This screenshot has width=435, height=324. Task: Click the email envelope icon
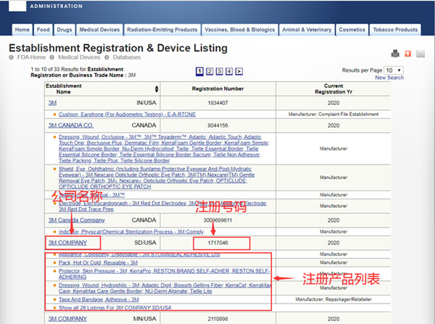(420, 54)
